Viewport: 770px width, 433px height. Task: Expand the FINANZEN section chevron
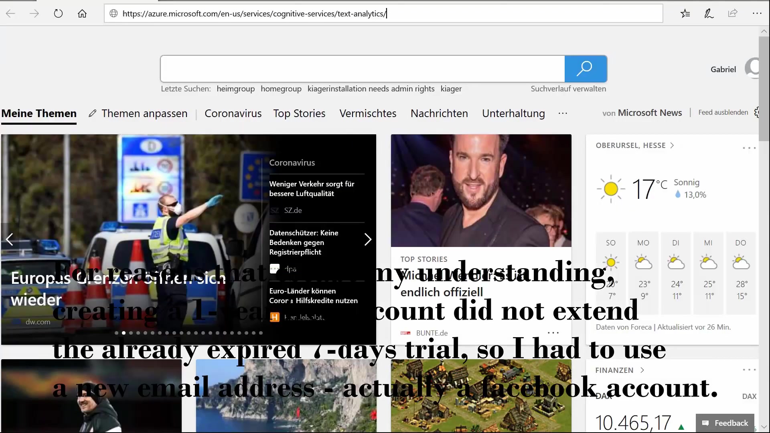(642, 370)
